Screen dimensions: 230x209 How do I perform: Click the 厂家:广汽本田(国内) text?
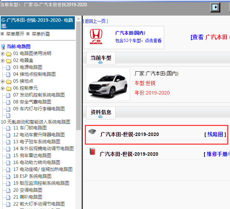pyautogui.click(x=156, y=73)
